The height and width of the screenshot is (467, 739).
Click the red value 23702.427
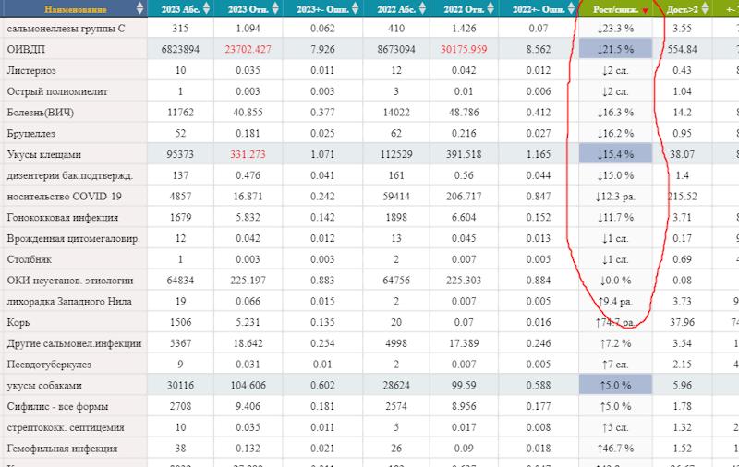[x=242, y=49]
